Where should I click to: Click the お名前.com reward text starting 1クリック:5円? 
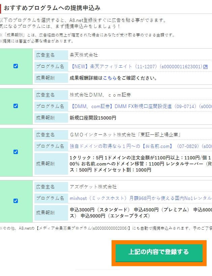coord(141,164)
